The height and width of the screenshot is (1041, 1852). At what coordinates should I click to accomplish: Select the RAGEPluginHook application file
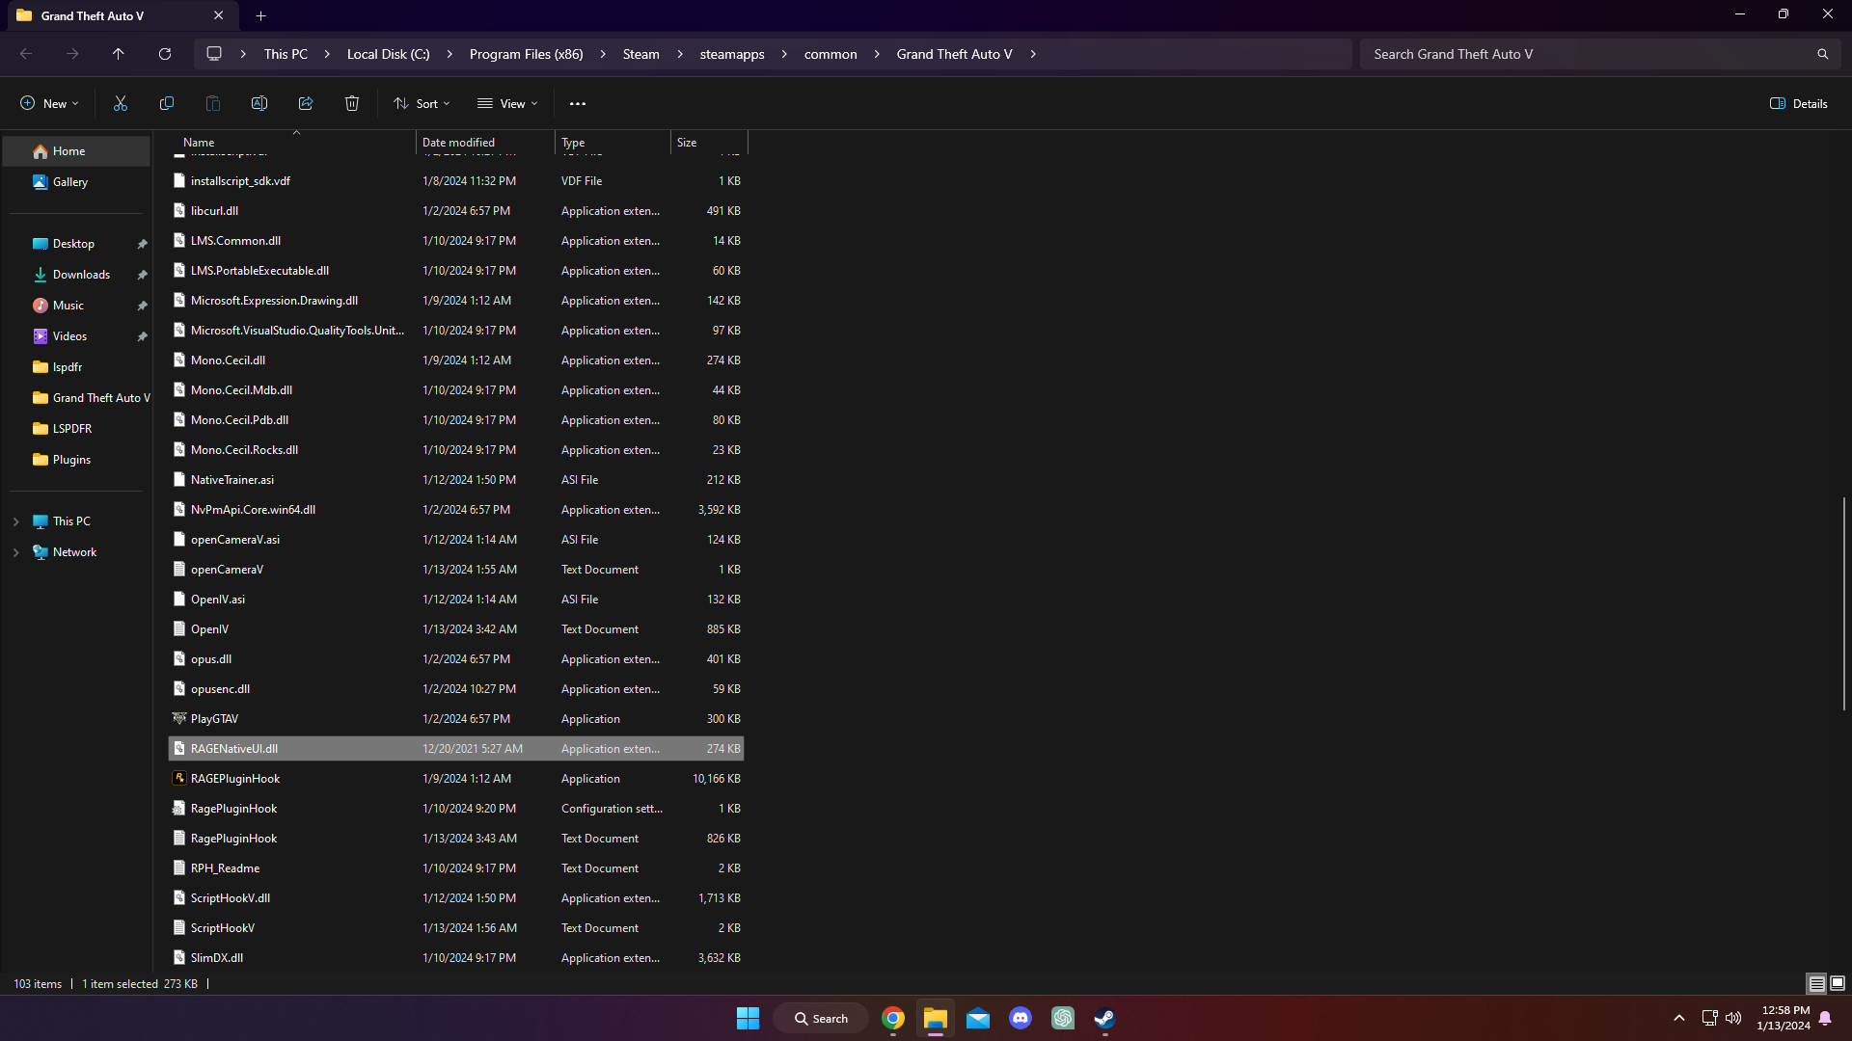(x=235, y=779)
